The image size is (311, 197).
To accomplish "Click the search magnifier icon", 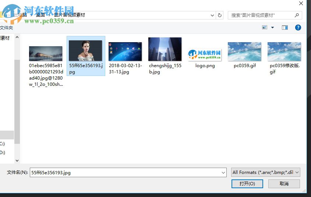I will click(x=297, y=15).
